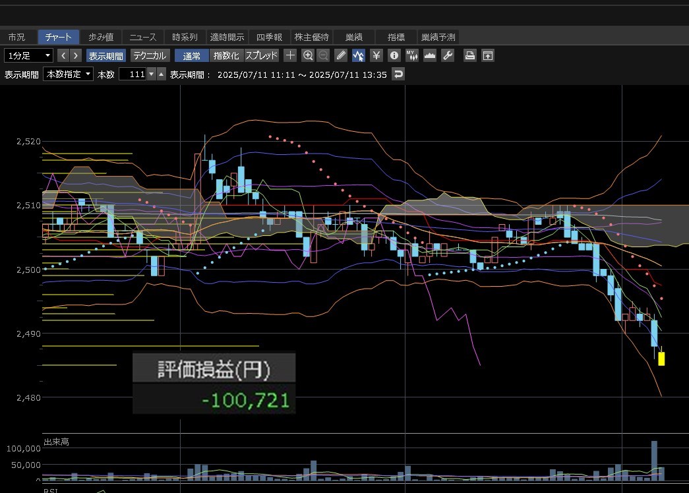
Task: Click the -100,721 value
Action: (246, 400)
